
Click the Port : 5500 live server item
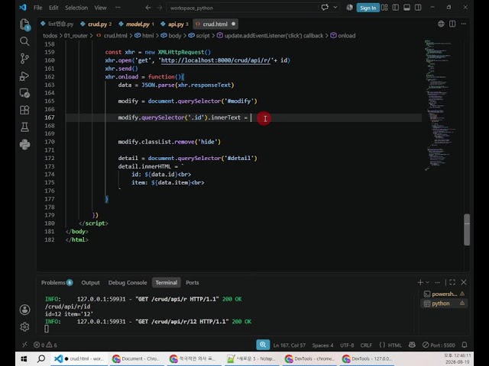tap(439, 345)
